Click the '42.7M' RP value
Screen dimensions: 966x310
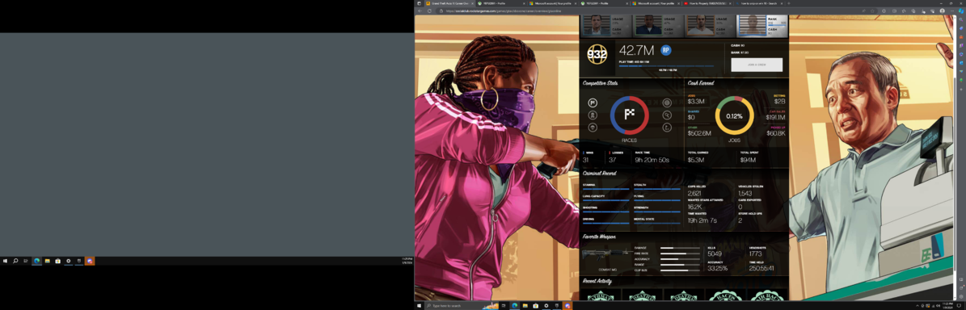click(x=636, y=50)
